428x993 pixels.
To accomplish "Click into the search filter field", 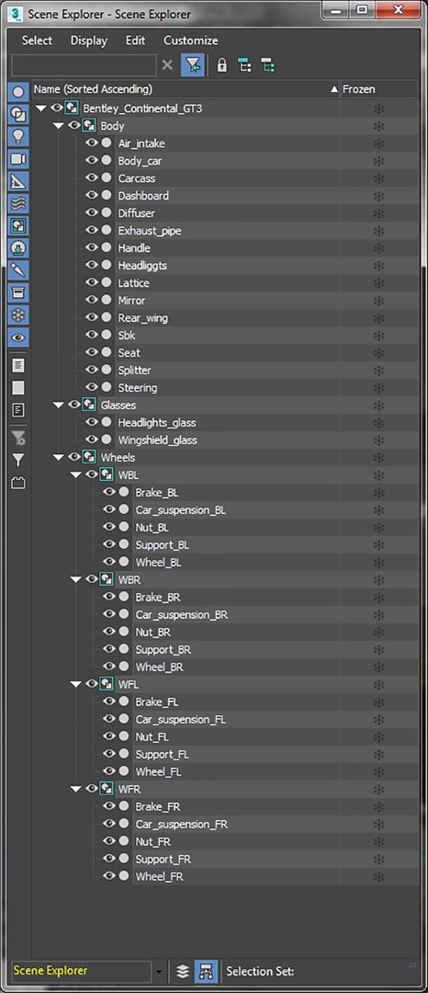I will [84, 65].
